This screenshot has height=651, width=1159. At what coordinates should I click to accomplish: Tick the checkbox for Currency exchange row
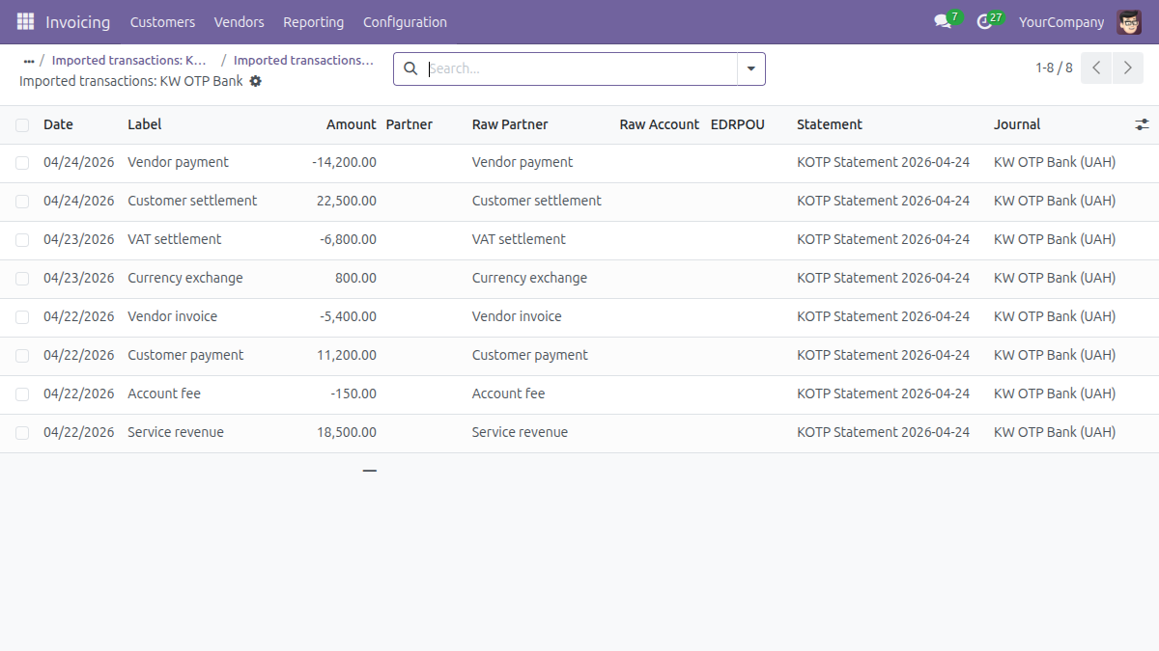pyautogui.click(x=22, y=279)
